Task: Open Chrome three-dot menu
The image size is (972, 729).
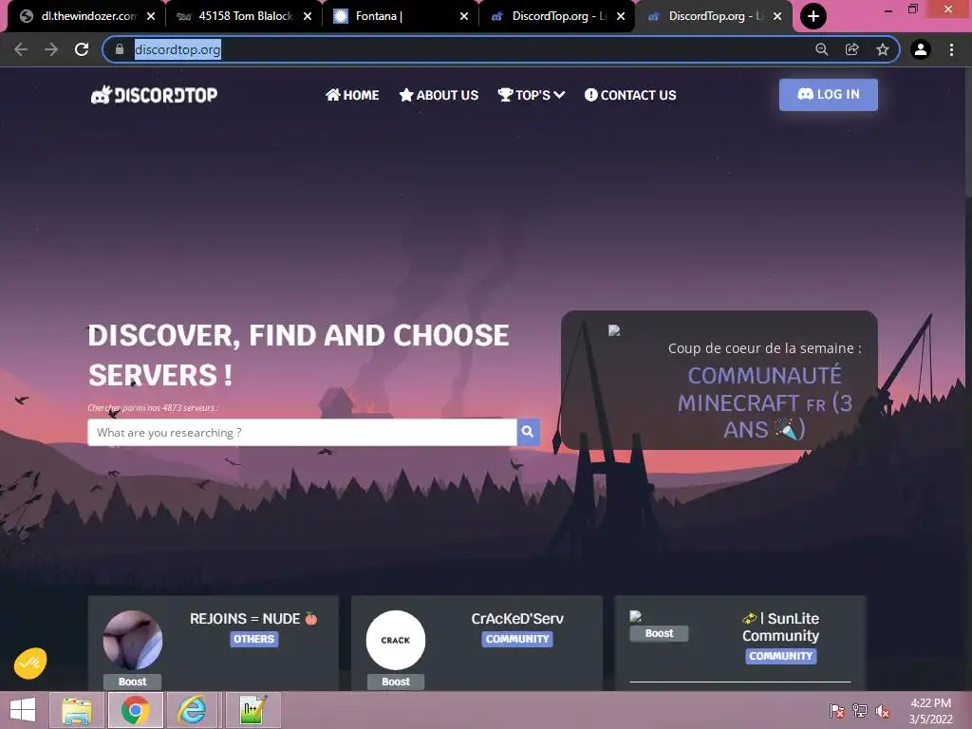Action: [x=951, y=49]
